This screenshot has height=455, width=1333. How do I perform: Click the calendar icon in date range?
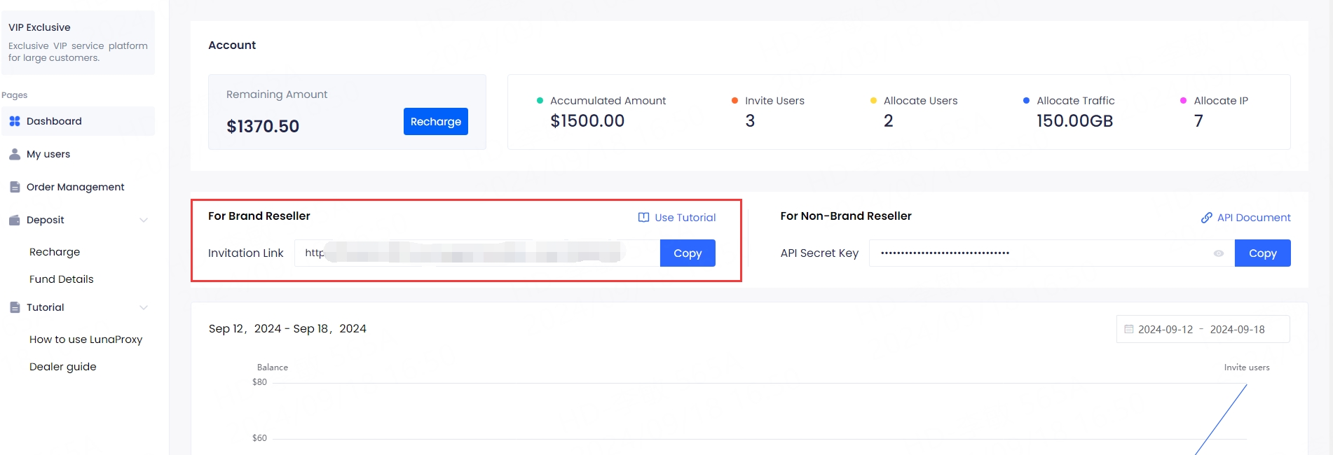click(1129, 329)
